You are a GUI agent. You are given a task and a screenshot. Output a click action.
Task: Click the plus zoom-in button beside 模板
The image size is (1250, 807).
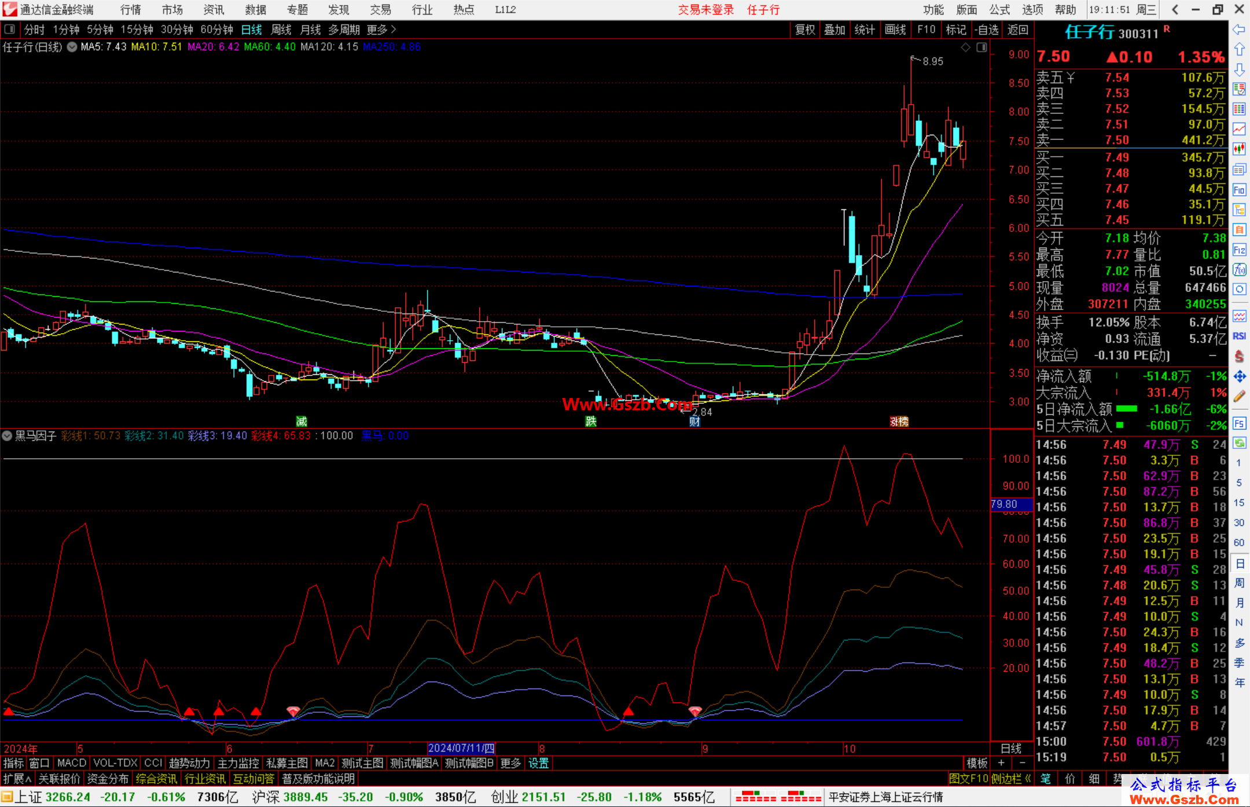click(x=1001, y=763)
